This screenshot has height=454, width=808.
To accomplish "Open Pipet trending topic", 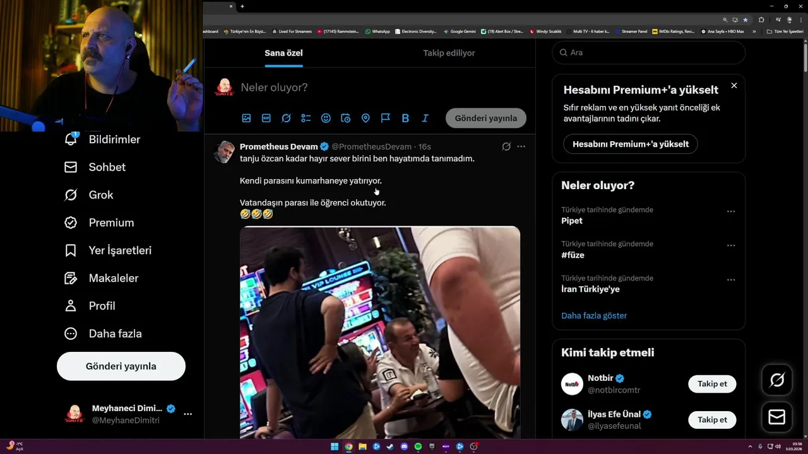I will coord(572,221).
